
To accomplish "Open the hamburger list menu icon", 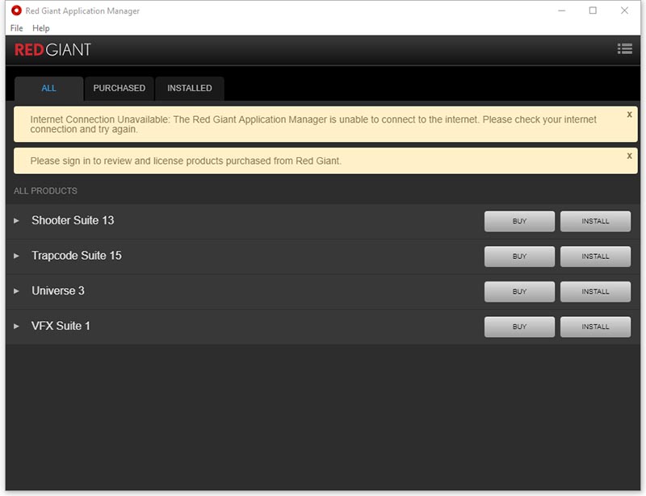I will coord(624,49).
